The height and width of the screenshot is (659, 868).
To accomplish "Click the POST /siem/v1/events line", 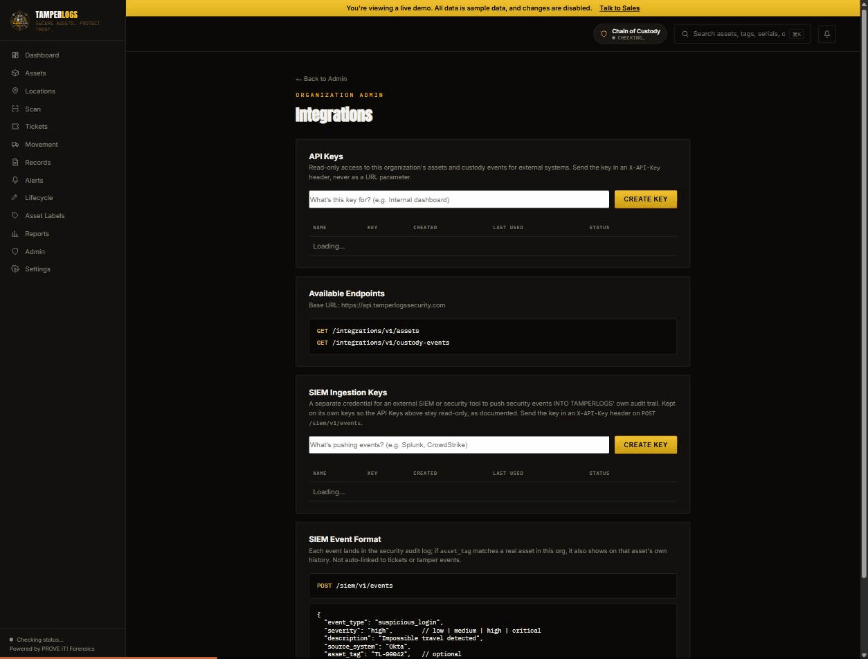I will click(354, 586).
